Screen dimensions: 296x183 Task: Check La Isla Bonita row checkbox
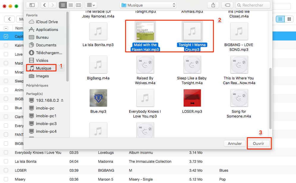[x=6, y=161]
